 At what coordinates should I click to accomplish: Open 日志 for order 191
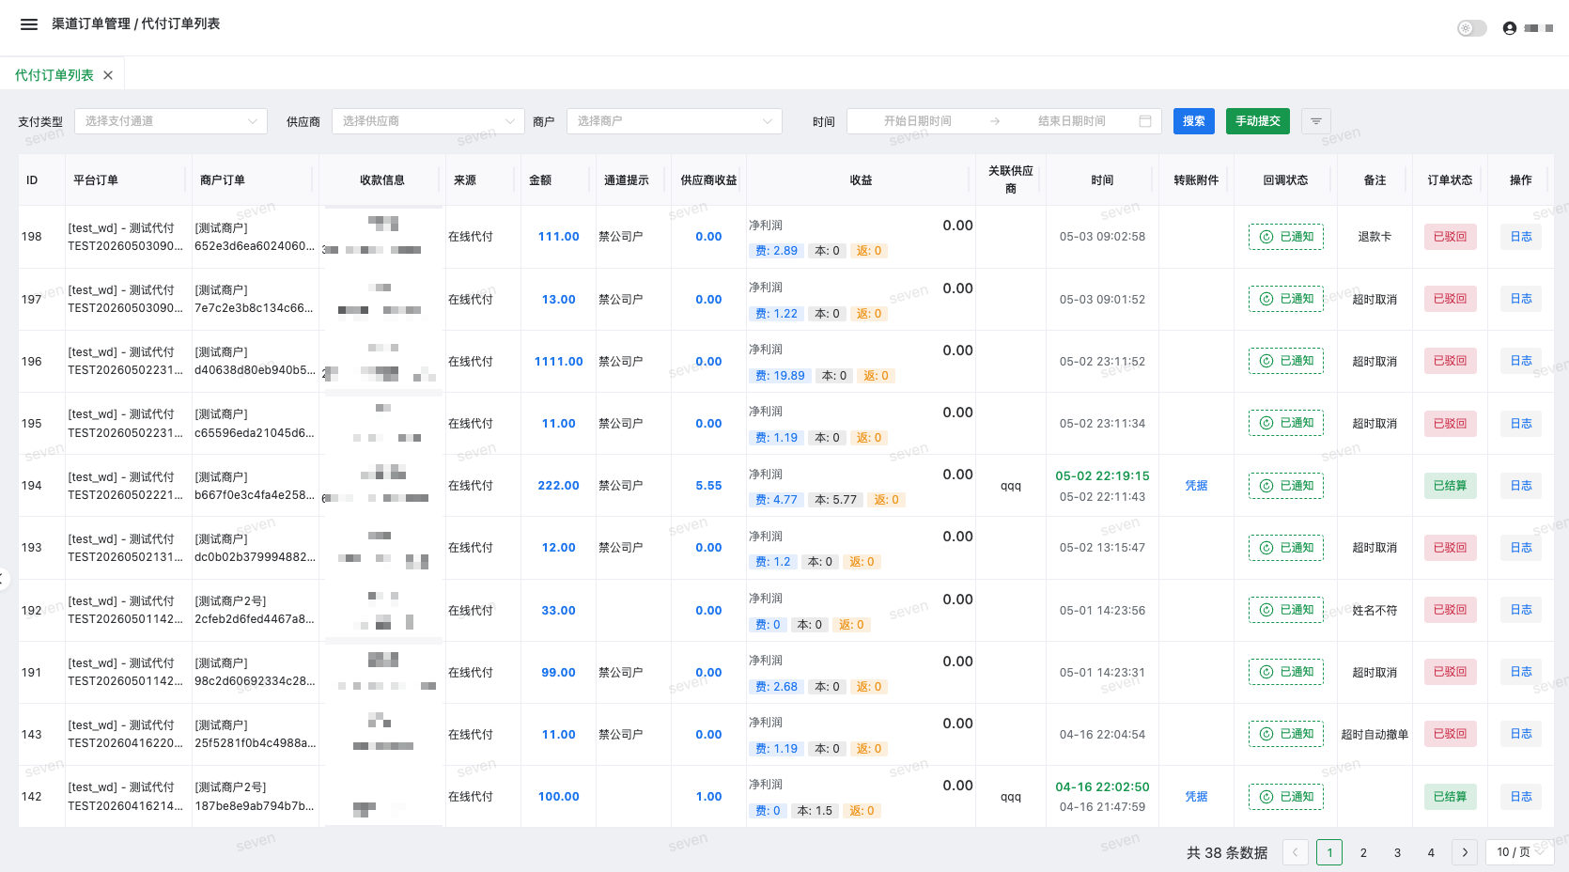[1521, 672]
